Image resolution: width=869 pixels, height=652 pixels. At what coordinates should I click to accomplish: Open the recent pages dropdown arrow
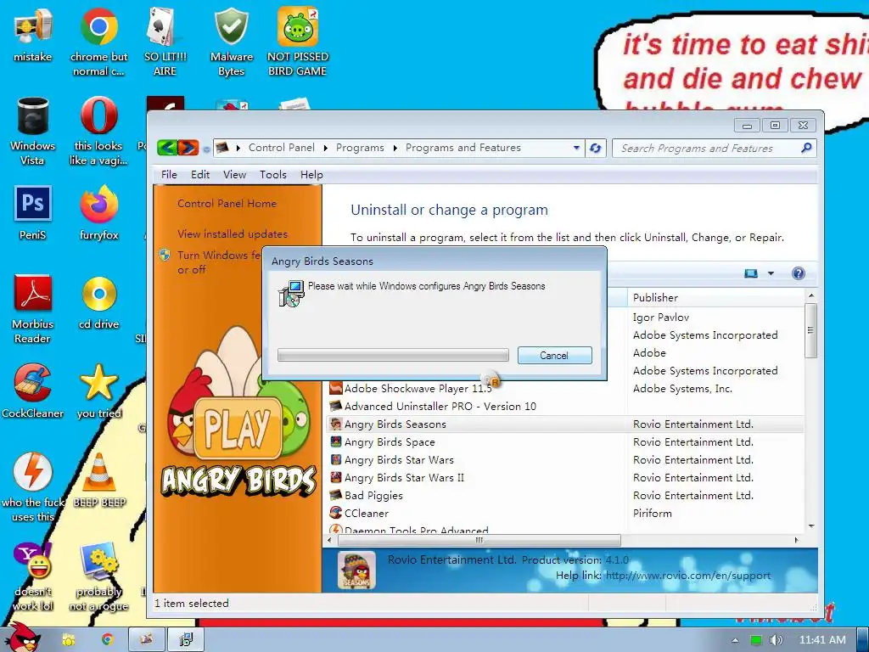point(206,149)
